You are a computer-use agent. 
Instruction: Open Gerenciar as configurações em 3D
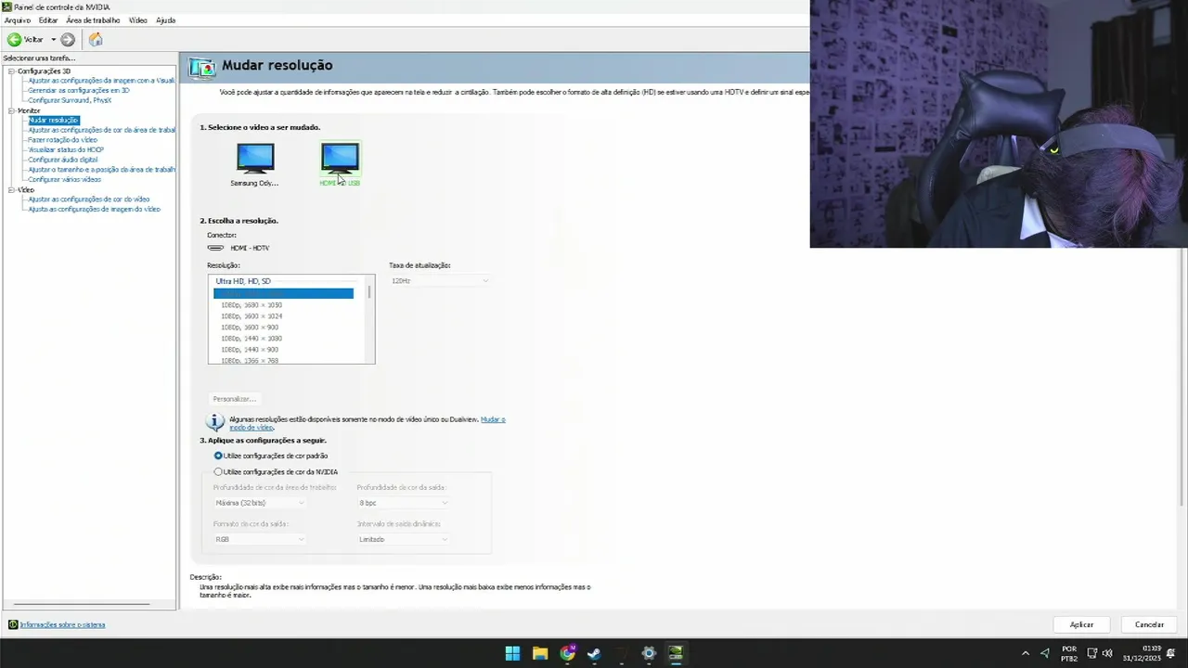click(79, 91)
